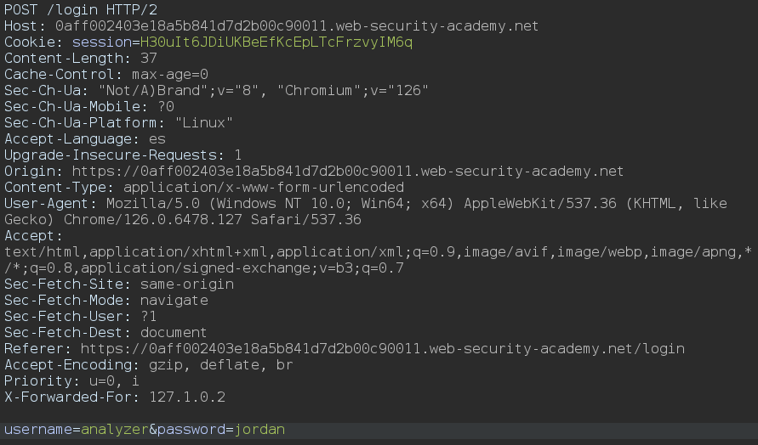Click the Accept-Encoding gzip, deflate, br value
This screenshot has width=758, height=445.
coord(208,365)
